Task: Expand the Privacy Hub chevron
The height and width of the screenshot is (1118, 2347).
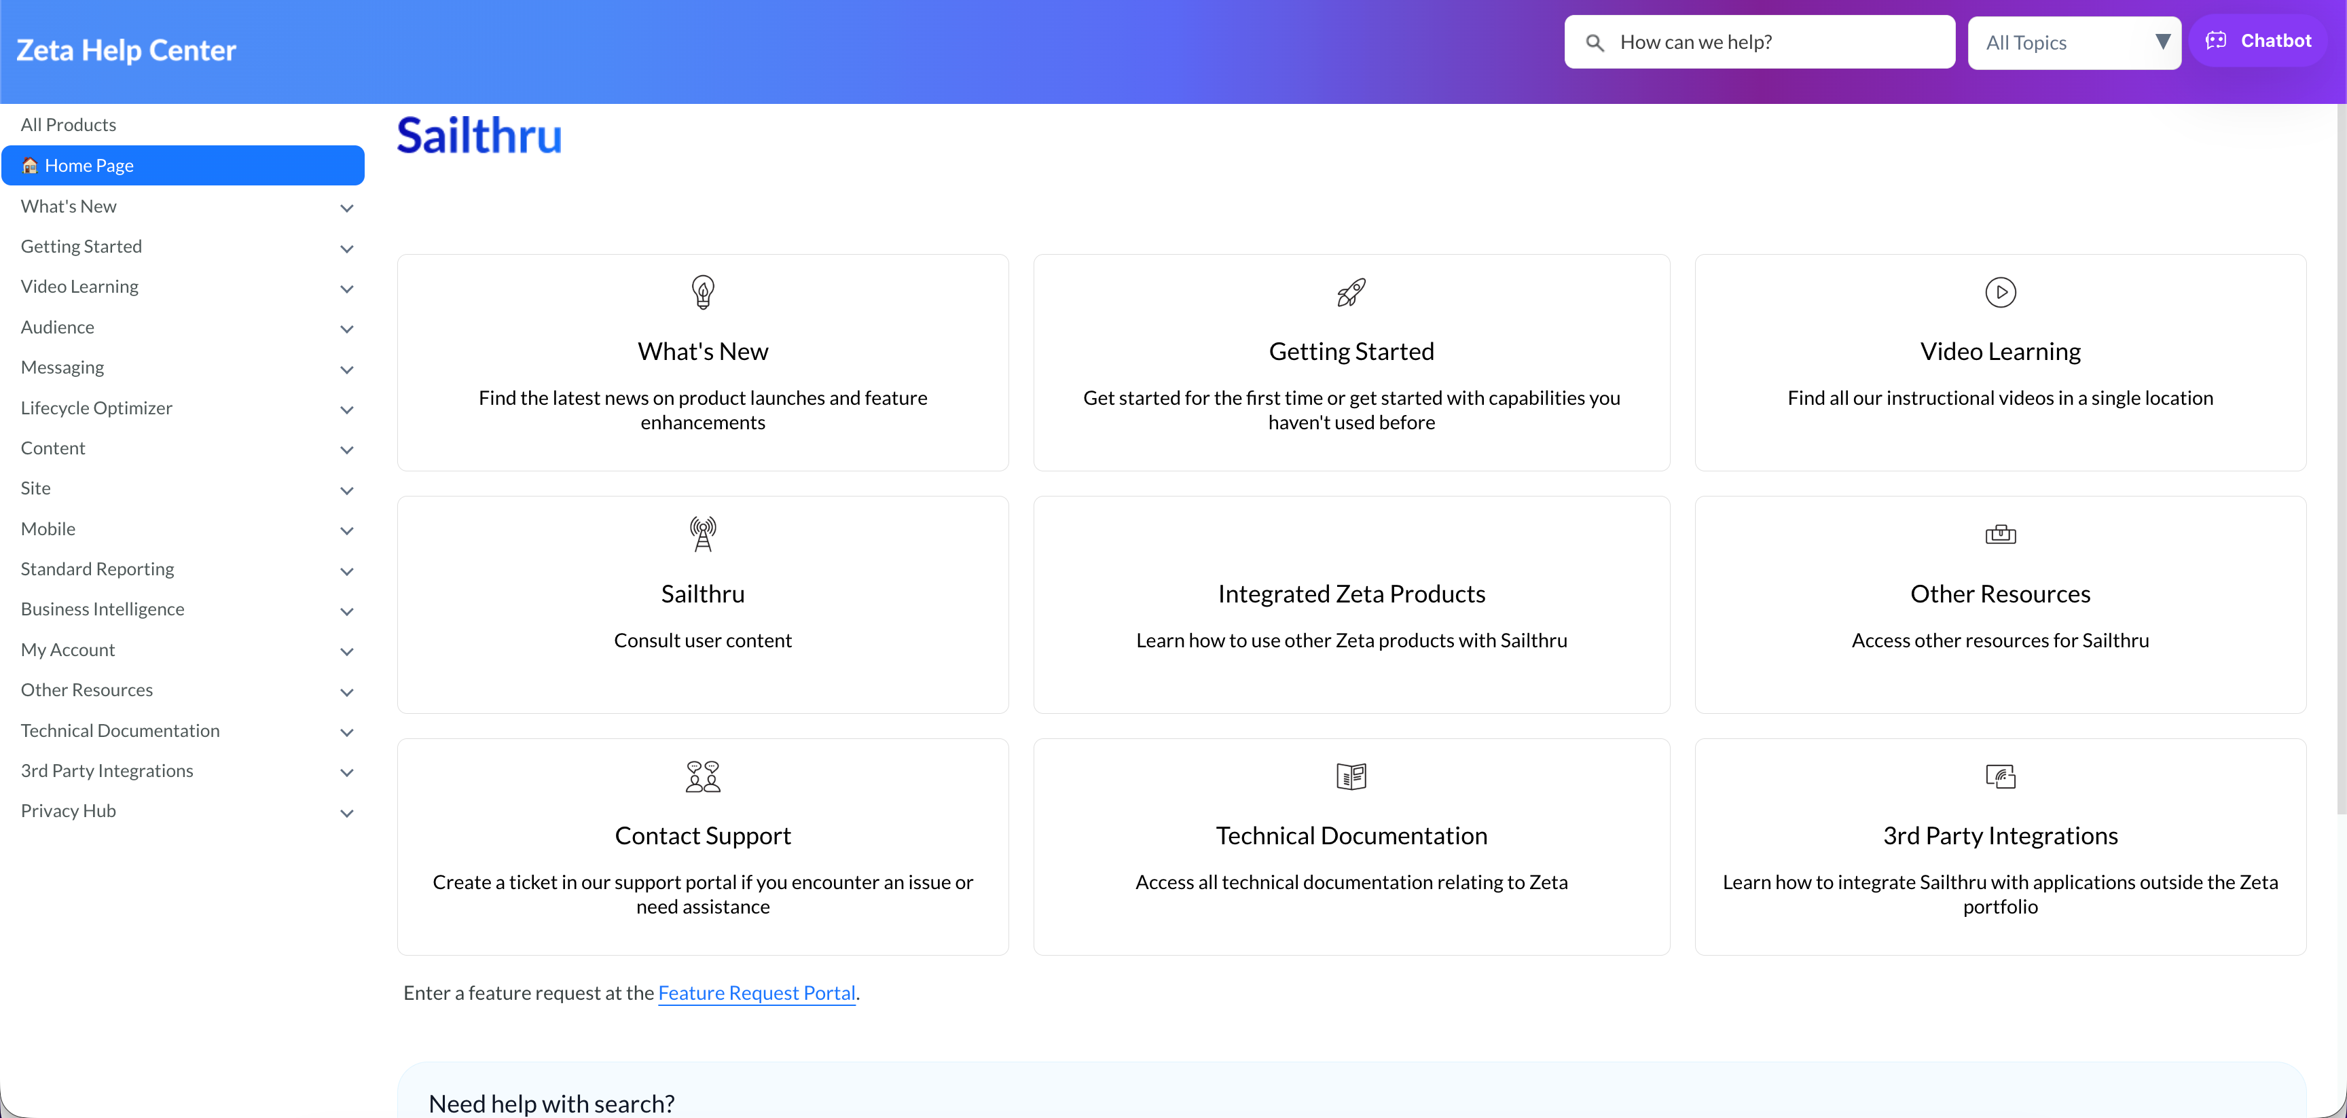Action: 346,813
